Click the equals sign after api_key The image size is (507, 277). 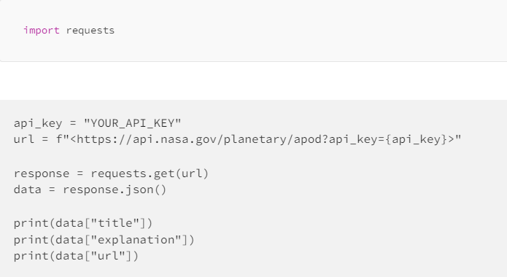tap(73, 123)
